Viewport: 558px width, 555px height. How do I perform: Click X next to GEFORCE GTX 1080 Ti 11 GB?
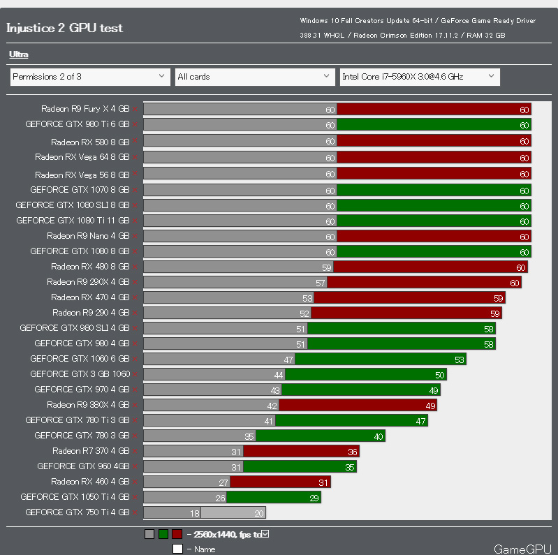point(135,221)
